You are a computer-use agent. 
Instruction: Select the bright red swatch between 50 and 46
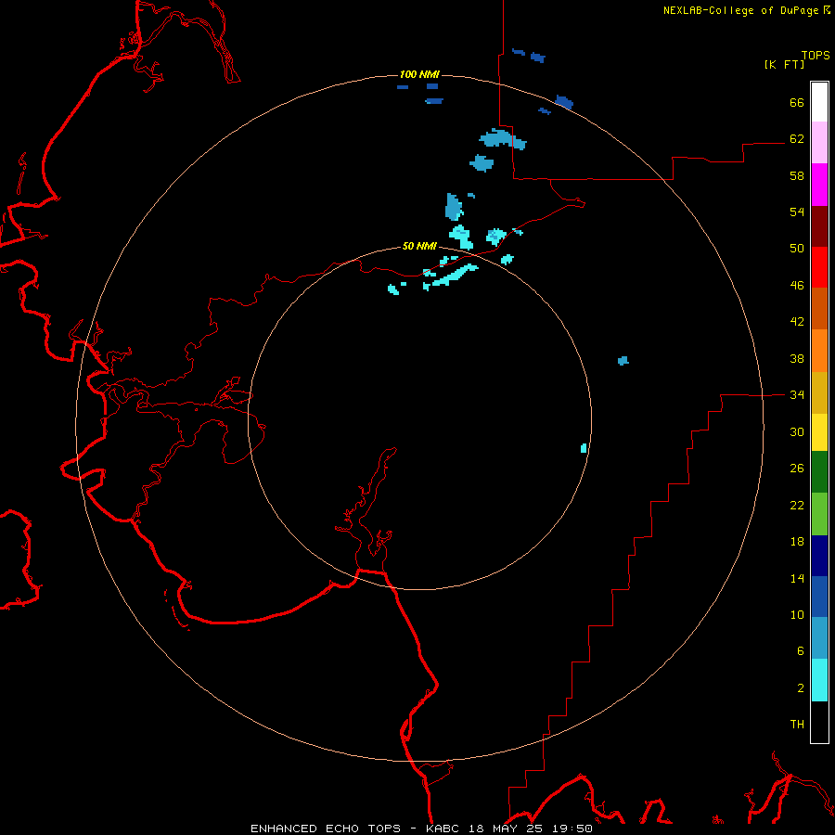click(x=819, y=267)
